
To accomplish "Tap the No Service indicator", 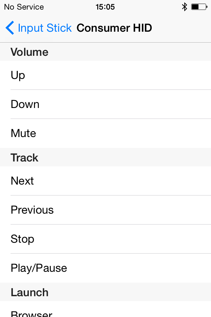I will click(23, 7).
